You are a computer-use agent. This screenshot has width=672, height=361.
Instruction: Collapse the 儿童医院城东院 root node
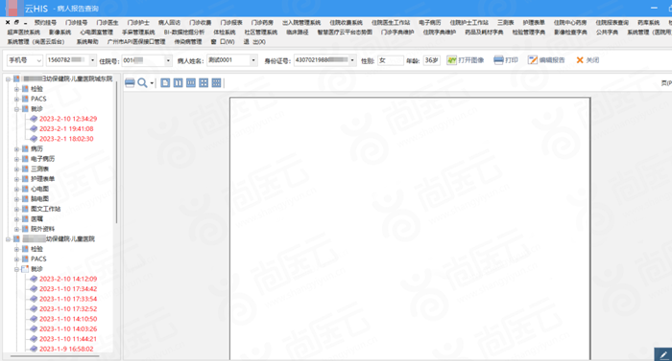pyautogui.click(x=8, y=79)
